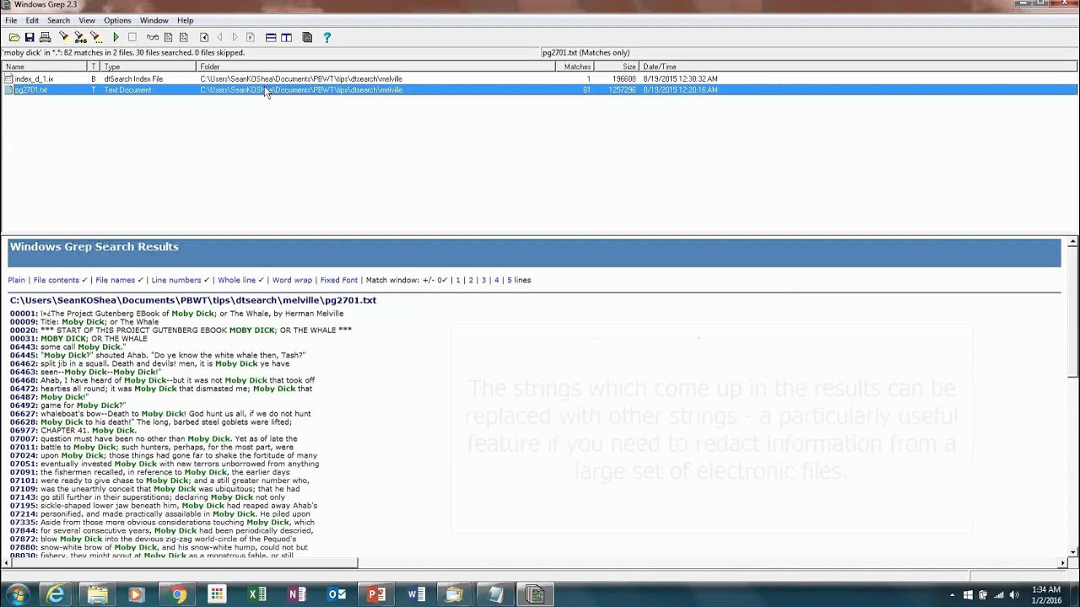
Task: Set match window to 4 lines
Action: (x=496, y=280)
